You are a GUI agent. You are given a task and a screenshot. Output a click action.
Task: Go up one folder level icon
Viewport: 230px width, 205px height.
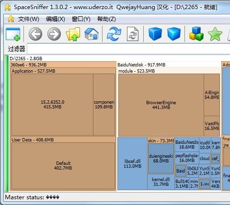point(73,34)
